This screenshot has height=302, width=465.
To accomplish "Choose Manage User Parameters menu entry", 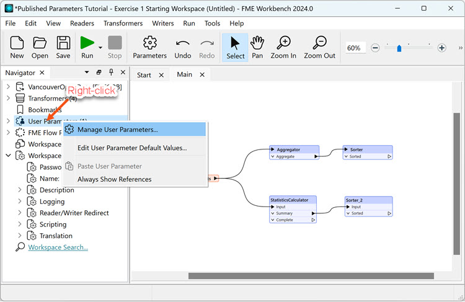I will tap(135, 130).
